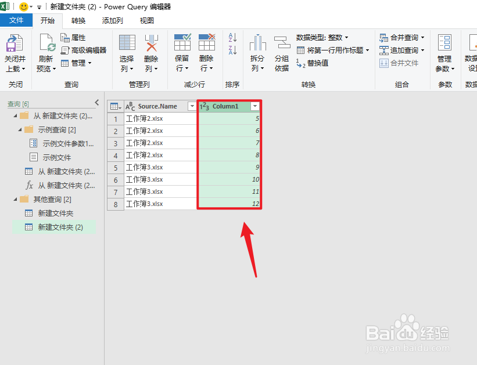Screen dimensions: 477x365
Task: Collapse the 从 新建文件夹 (2) query group
Action: coord(15,116)
